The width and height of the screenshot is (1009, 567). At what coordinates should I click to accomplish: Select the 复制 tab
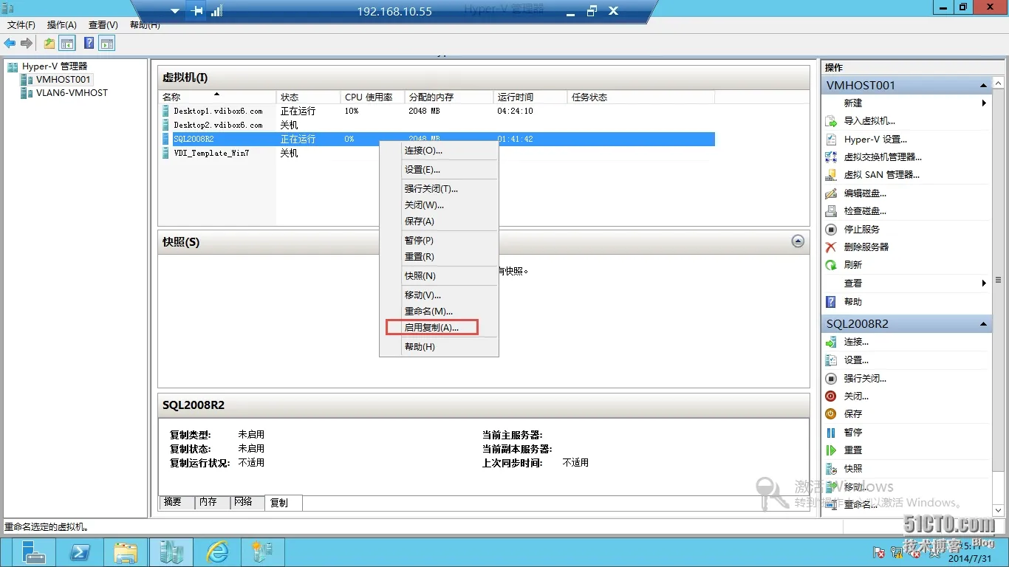click(283, 503)
